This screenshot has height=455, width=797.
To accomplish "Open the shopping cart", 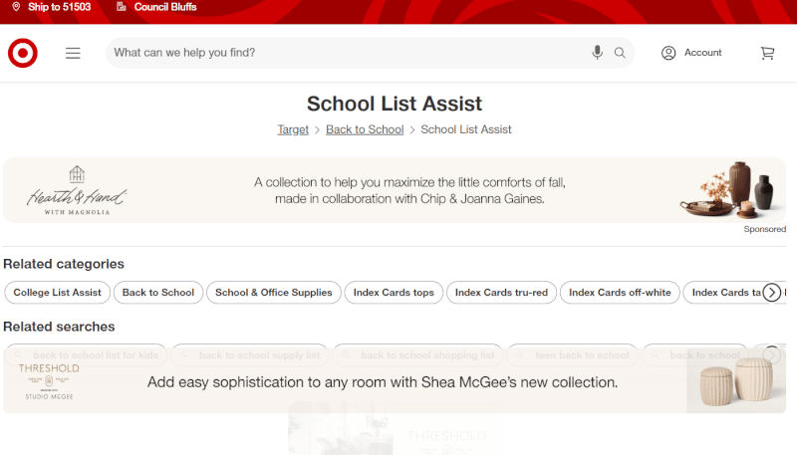I will pyautogui.click(x=767, y=53).
